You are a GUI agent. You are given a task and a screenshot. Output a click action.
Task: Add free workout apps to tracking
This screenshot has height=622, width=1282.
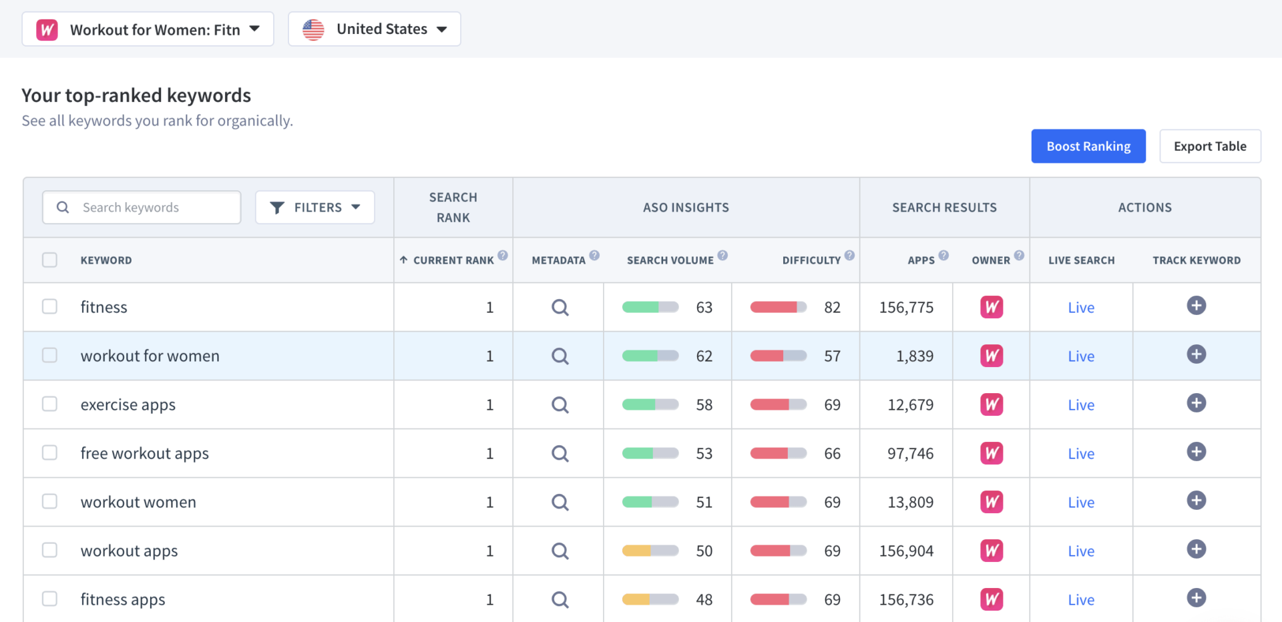1196,452
